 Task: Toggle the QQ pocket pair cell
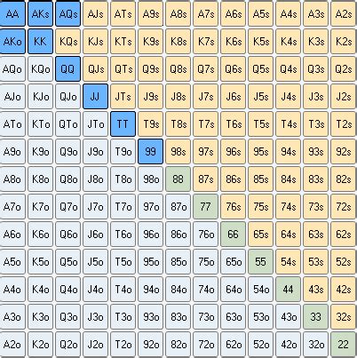67,68
